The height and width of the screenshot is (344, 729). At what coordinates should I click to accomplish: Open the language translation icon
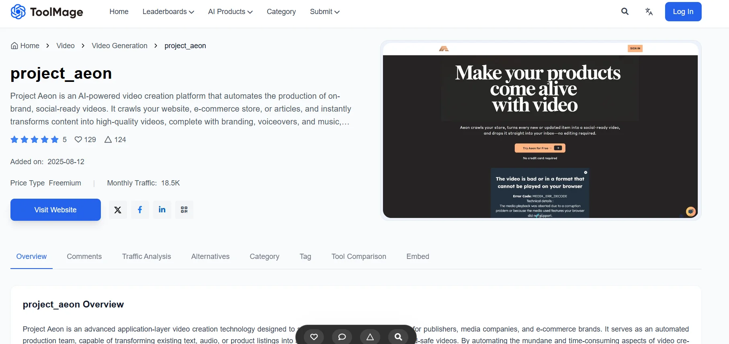tap(649, 12)
